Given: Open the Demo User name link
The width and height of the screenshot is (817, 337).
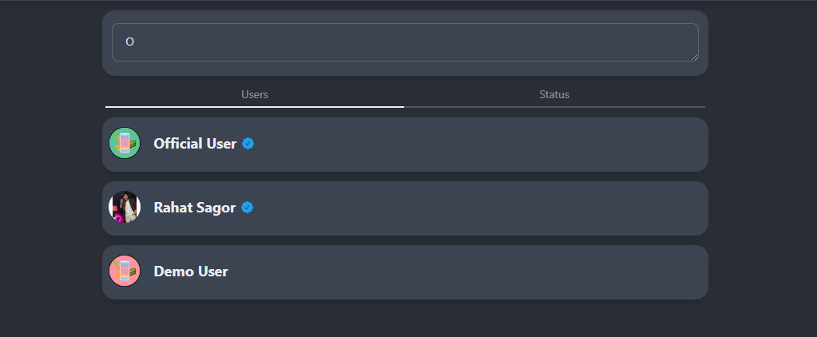Looking at the screenshot, I should point(191,272).
